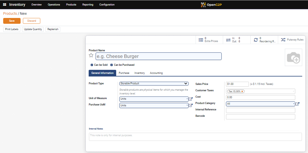The image size is (308, 153).
Task: Open Putaway Rules stat button
Action: (292, 40)
